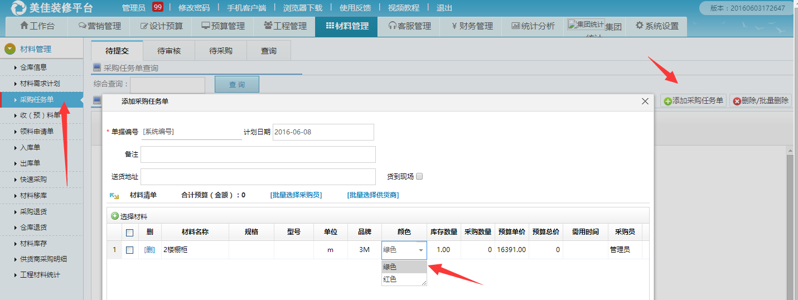Image resolution: width=798 pixels, height=300 pixels.
Task: Open the 入库单 sidebar menu item
Action: (x=30, y=148)
